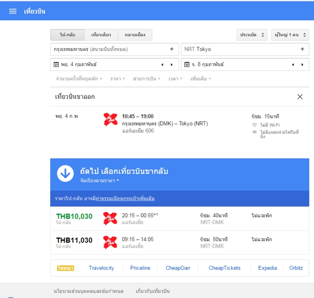Select the ไป-กลับ round trip tab

[x=67, y=35]
